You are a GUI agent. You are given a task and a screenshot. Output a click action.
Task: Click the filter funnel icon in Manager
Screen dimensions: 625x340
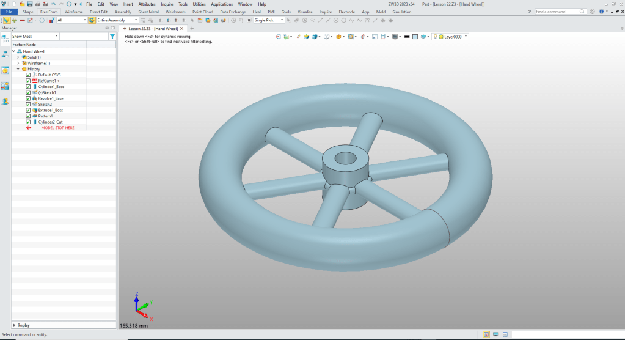112,37
